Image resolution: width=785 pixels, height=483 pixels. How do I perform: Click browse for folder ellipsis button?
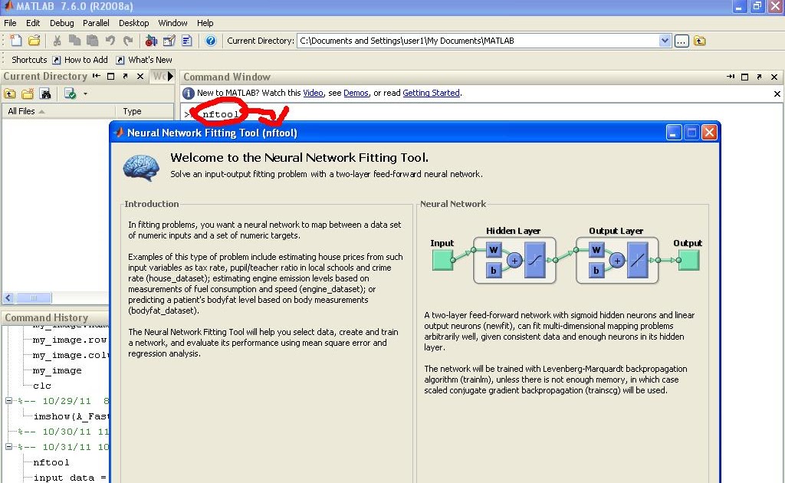pos(682,41)
